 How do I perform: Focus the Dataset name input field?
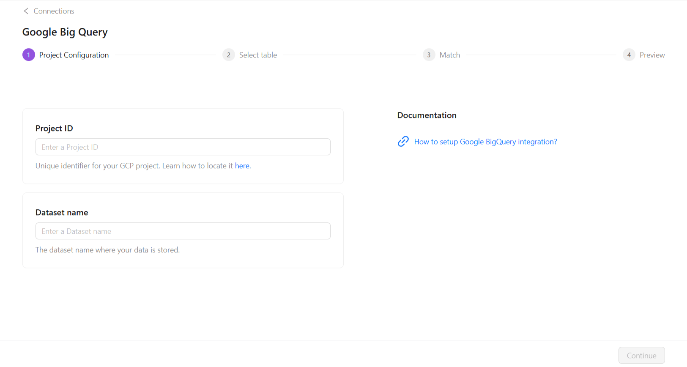(x=183, y=231)
